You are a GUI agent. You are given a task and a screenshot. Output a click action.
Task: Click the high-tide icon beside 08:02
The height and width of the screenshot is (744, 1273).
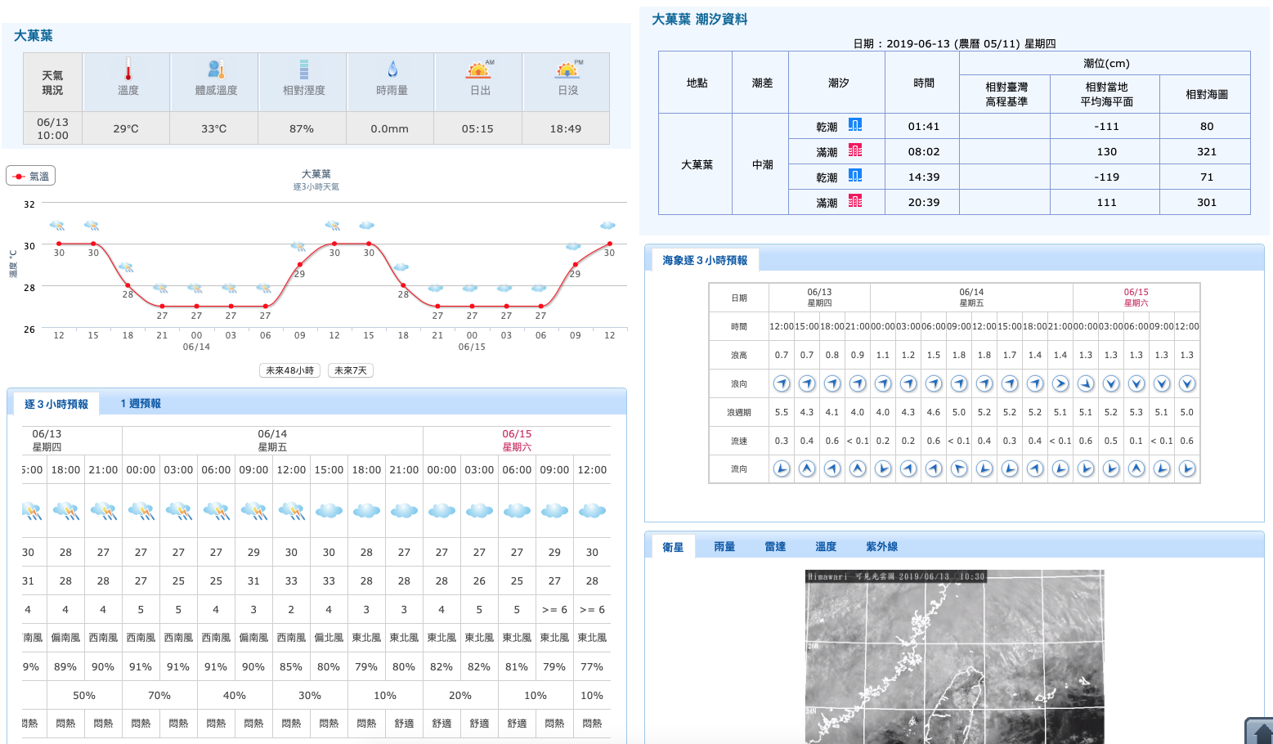click(854, 150)
